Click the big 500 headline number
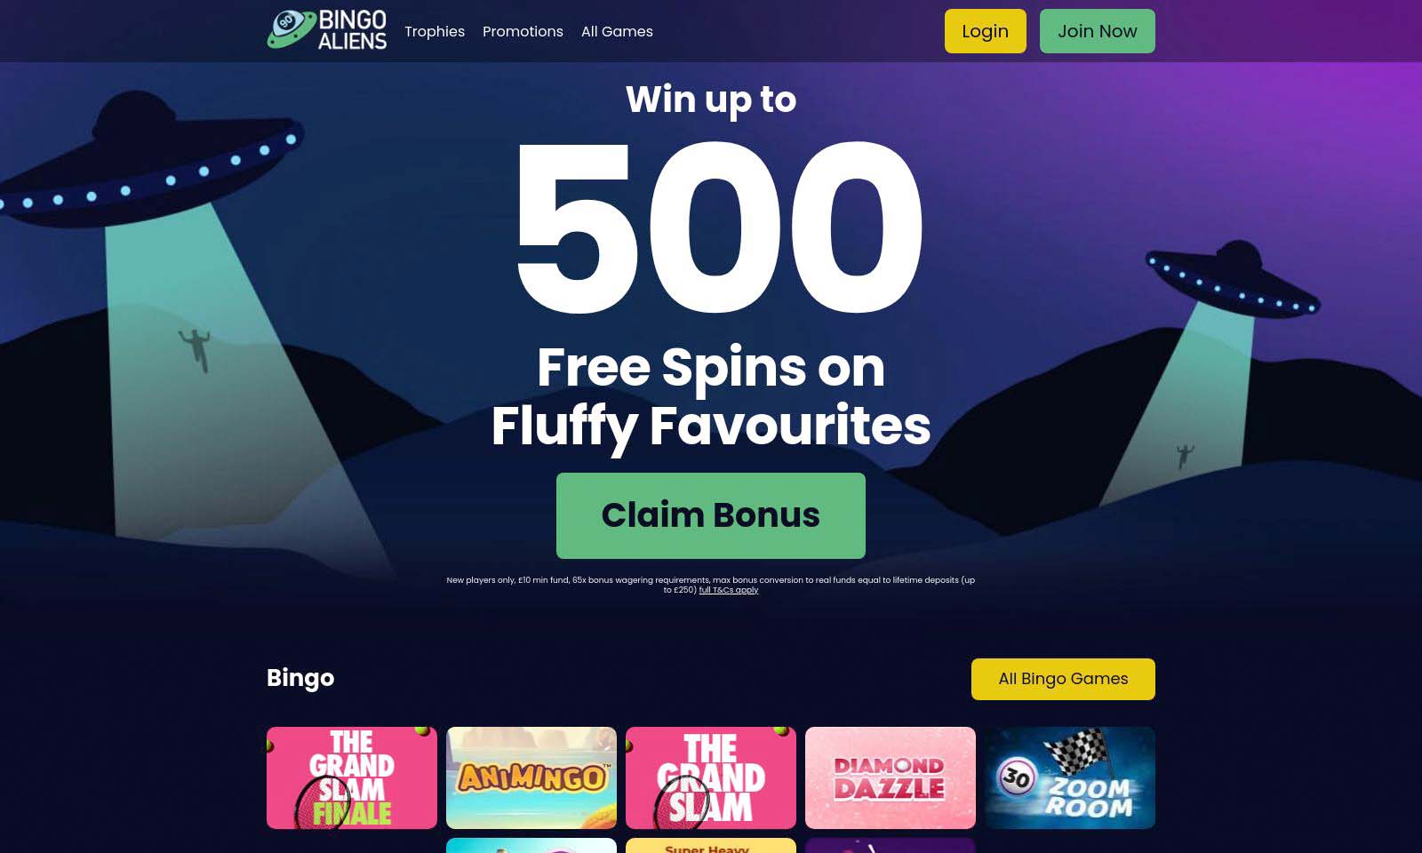Image resolution: width=1422 pixels, height=853 pixels. [x=718, y=227]
